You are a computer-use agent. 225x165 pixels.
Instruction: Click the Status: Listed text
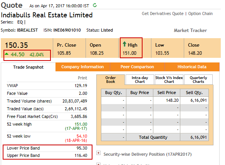(x=99, y=30)
